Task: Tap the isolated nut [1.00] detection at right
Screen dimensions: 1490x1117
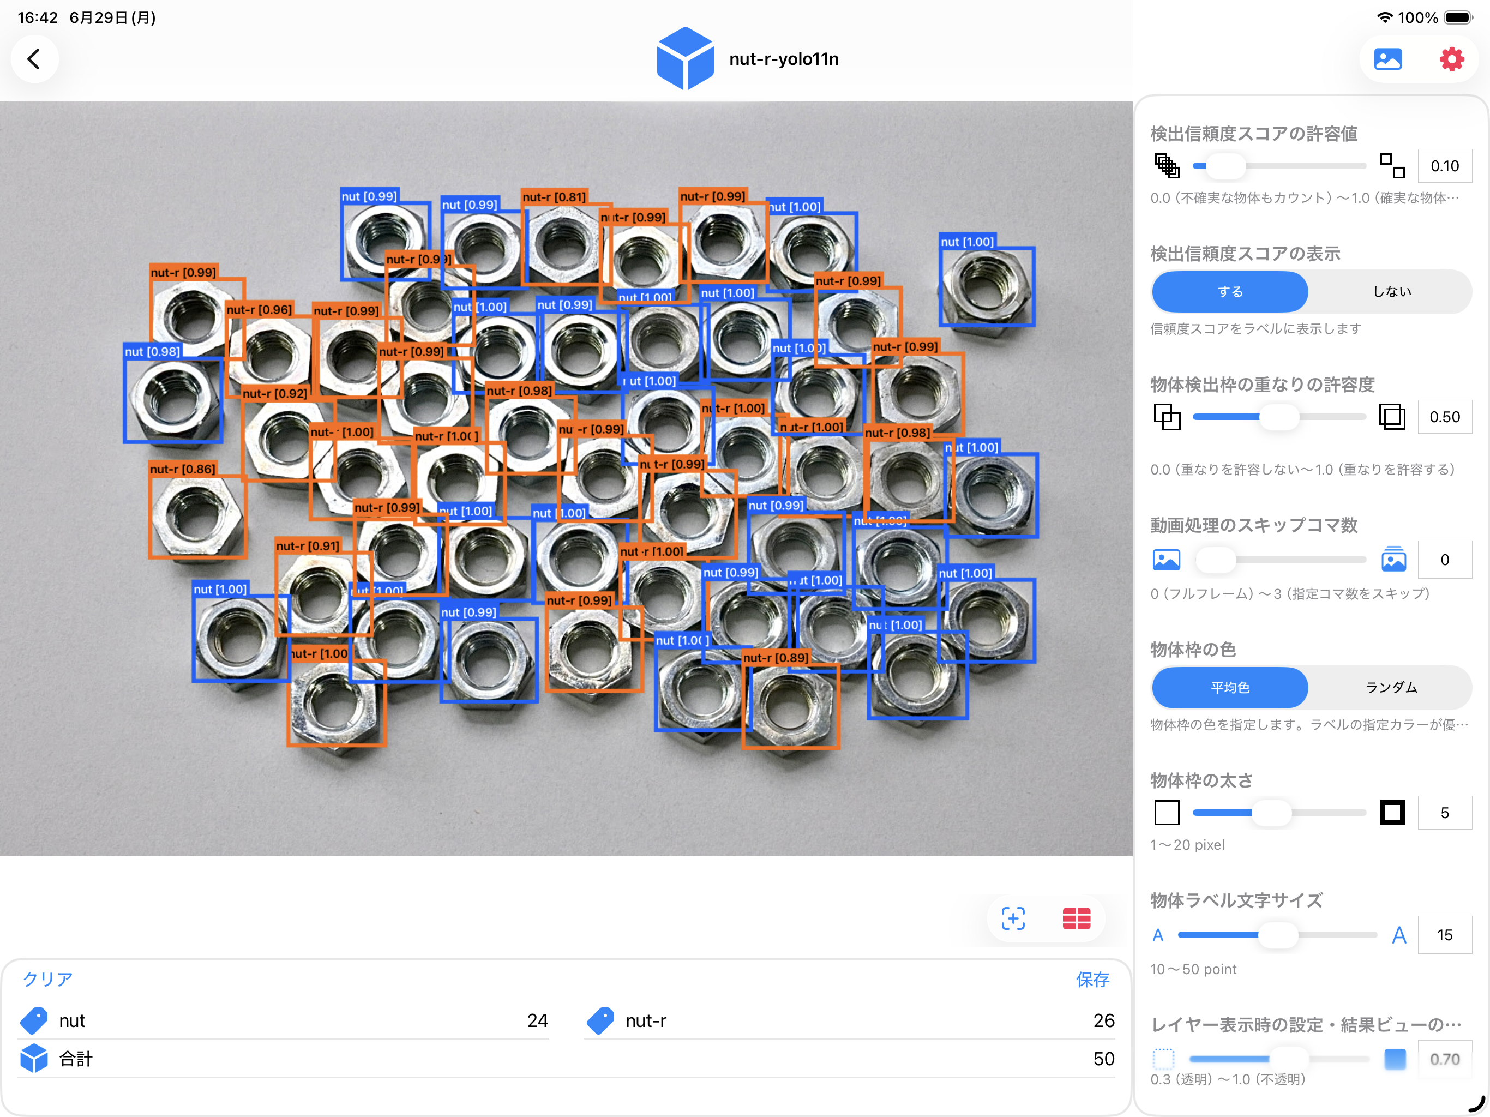Action: 987,287
